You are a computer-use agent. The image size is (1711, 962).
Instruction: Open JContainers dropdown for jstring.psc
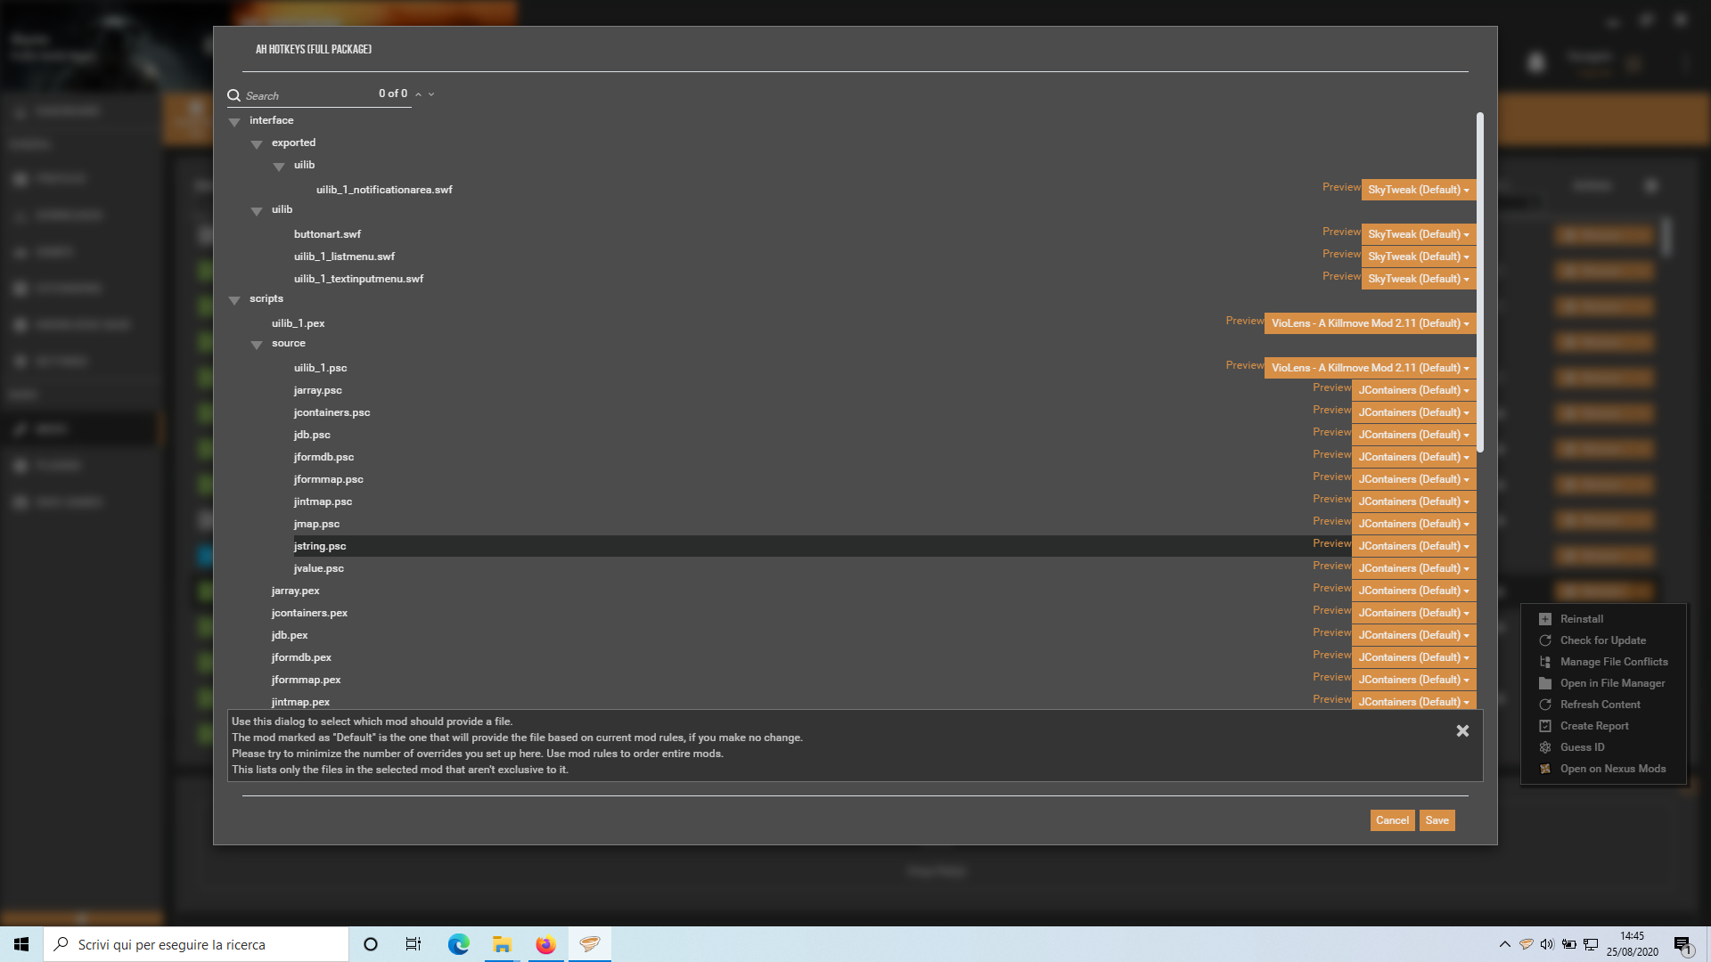1413,546
